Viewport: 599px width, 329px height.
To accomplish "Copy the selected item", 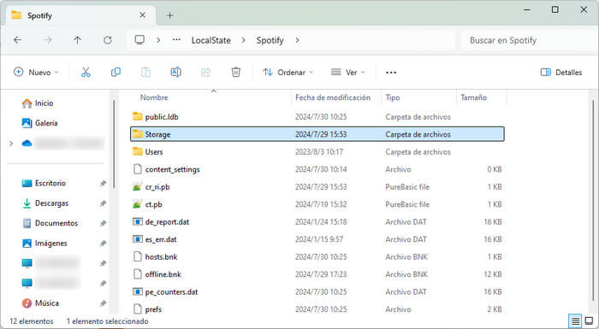I will pyautogui.click(x=116, y=72).
